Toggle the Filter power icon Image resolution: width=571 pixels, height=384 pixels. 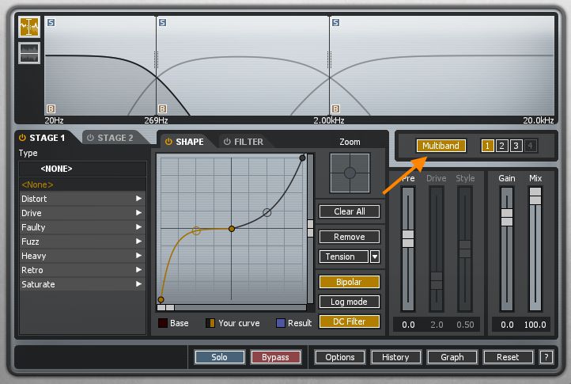click(227, 142)
